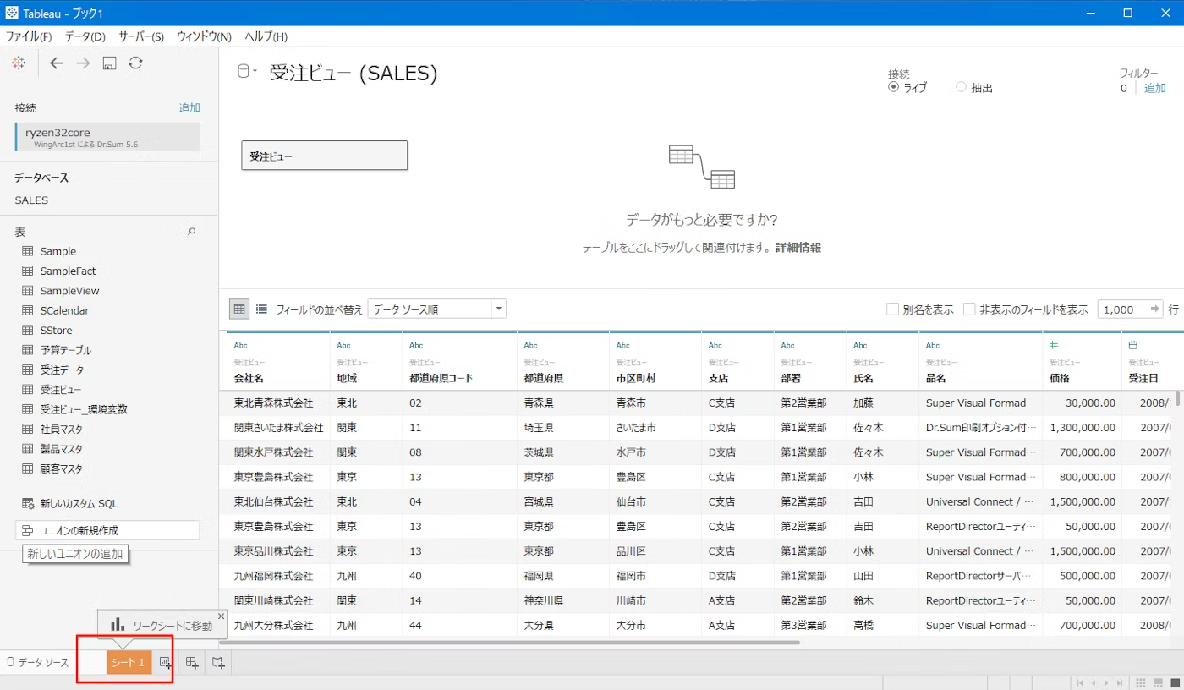Screen dimensions: 1184x690
Task: Select the 予算テーブル table
Action: pos(65,349)
